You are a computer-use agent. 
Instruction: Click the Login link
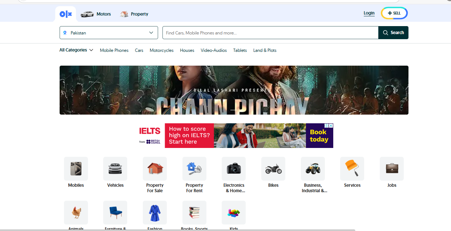pyautogui.click(x=369, y=13)
